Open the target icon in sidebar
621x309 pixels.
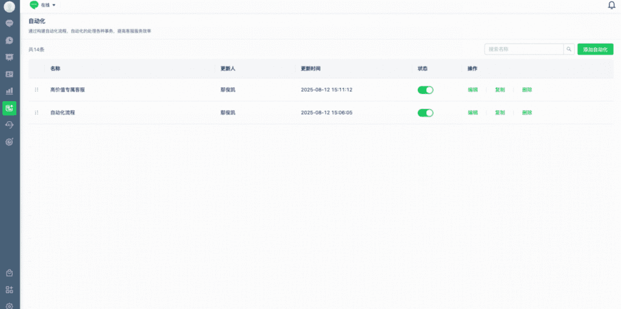(9, 142)
